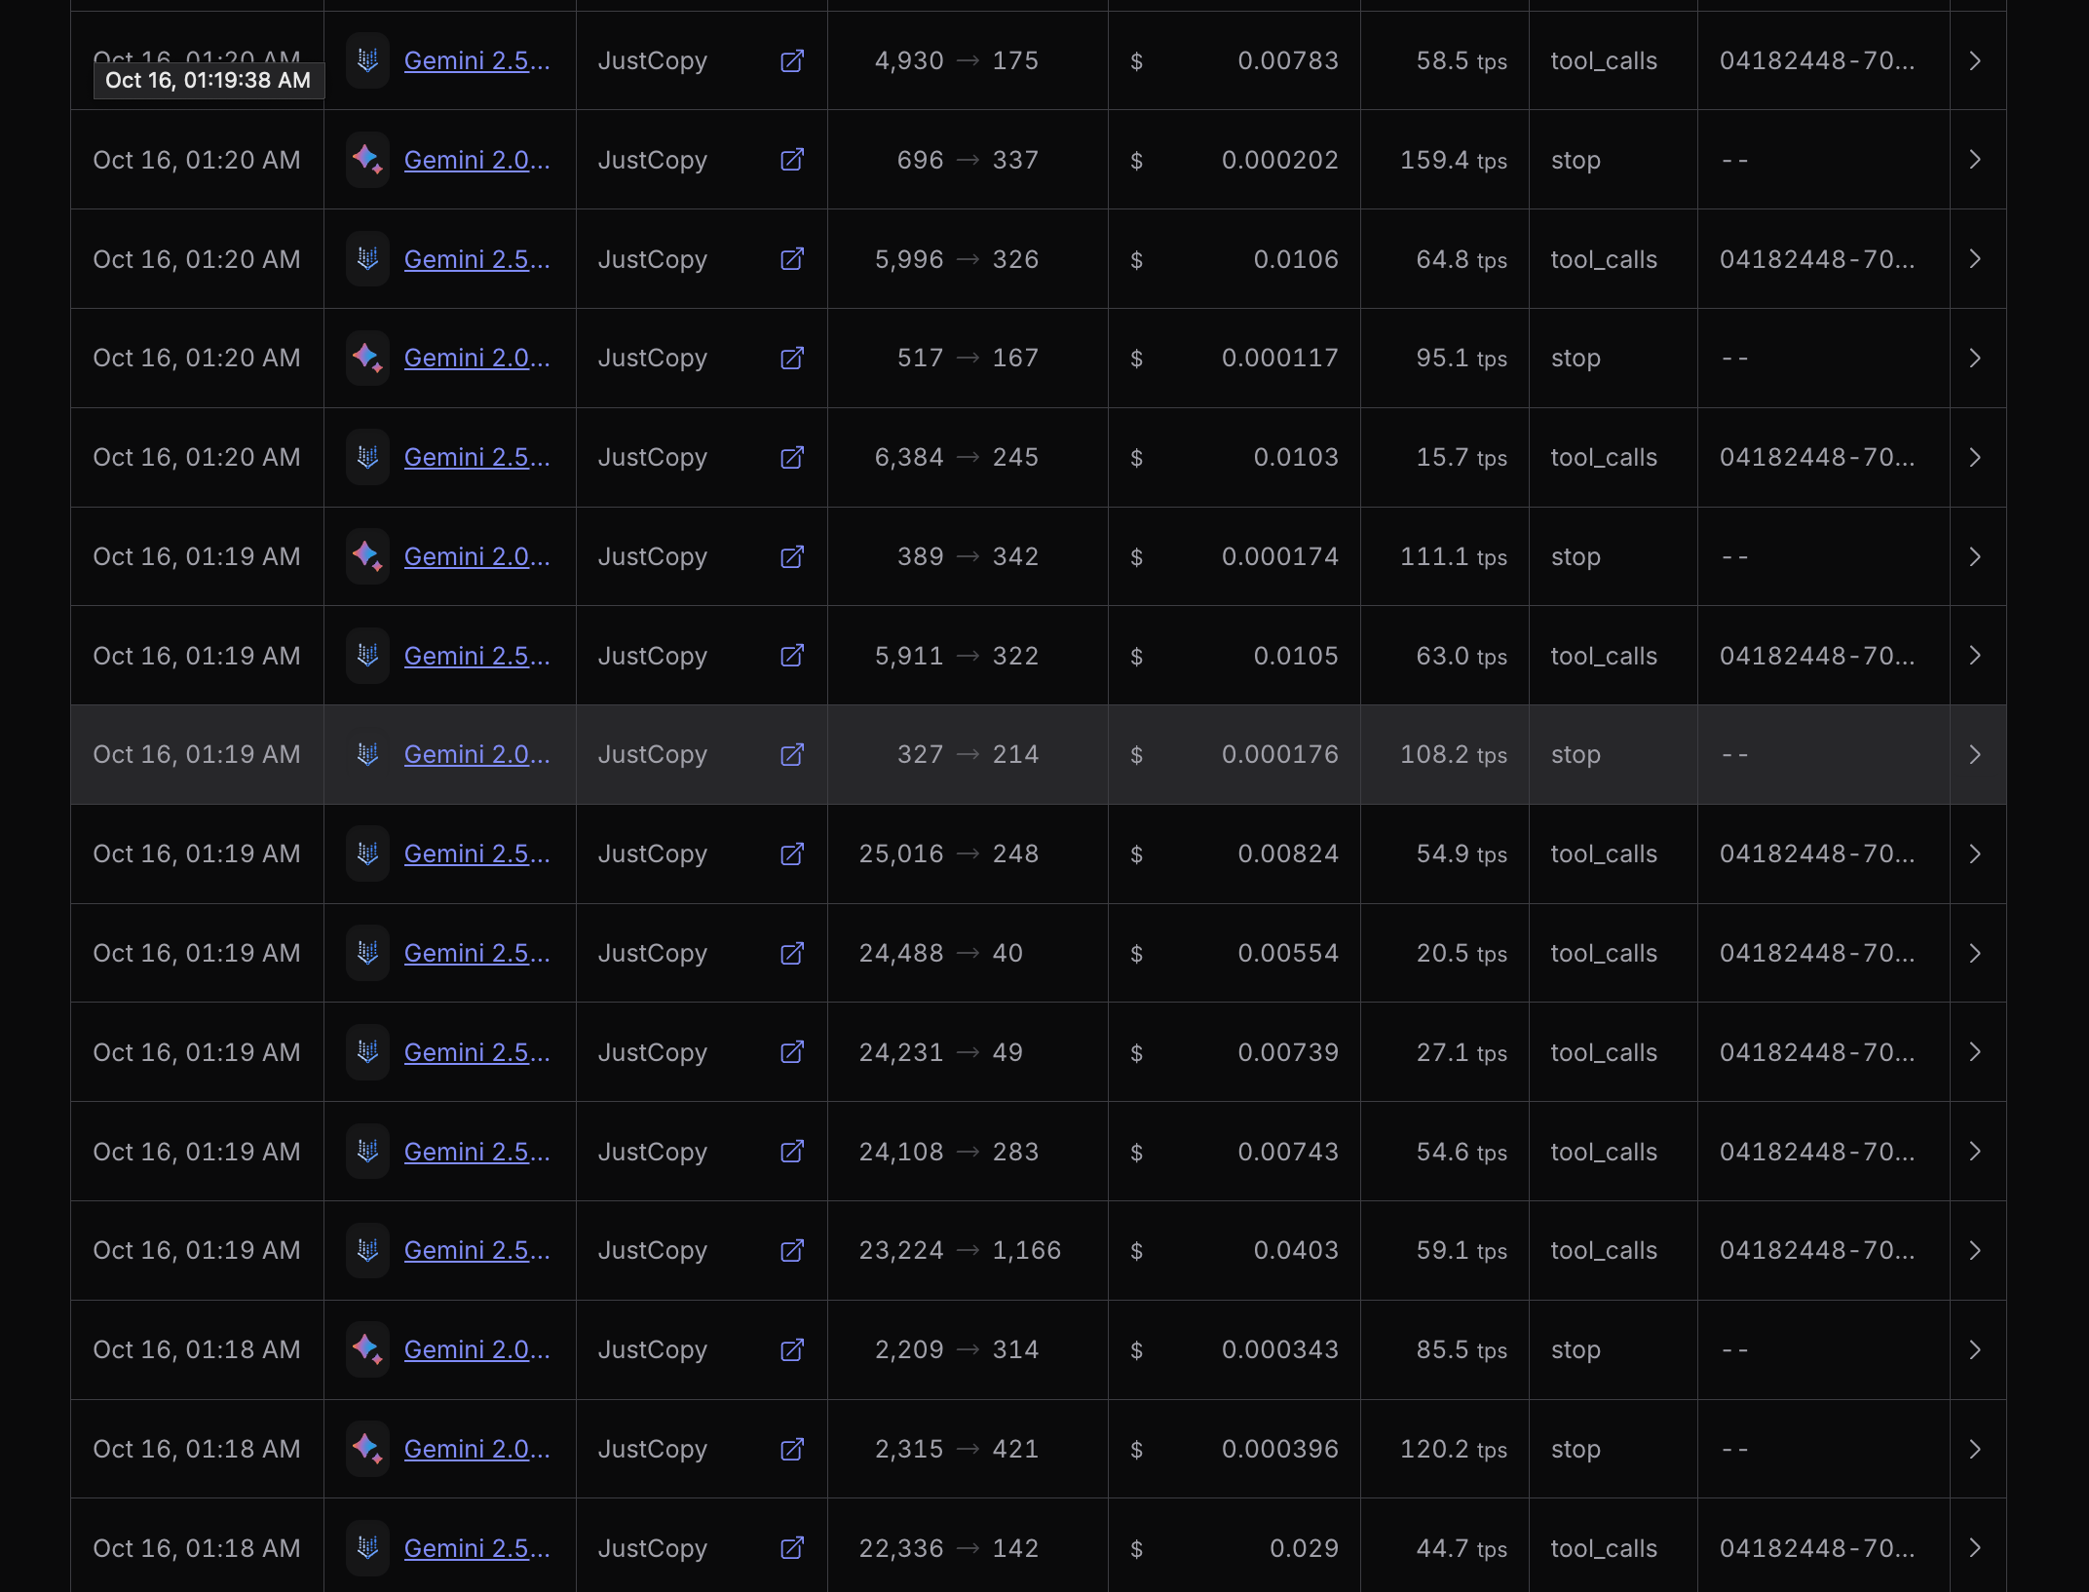Click the external link icon in the 5,996 → 326 row

coord(792,259)
